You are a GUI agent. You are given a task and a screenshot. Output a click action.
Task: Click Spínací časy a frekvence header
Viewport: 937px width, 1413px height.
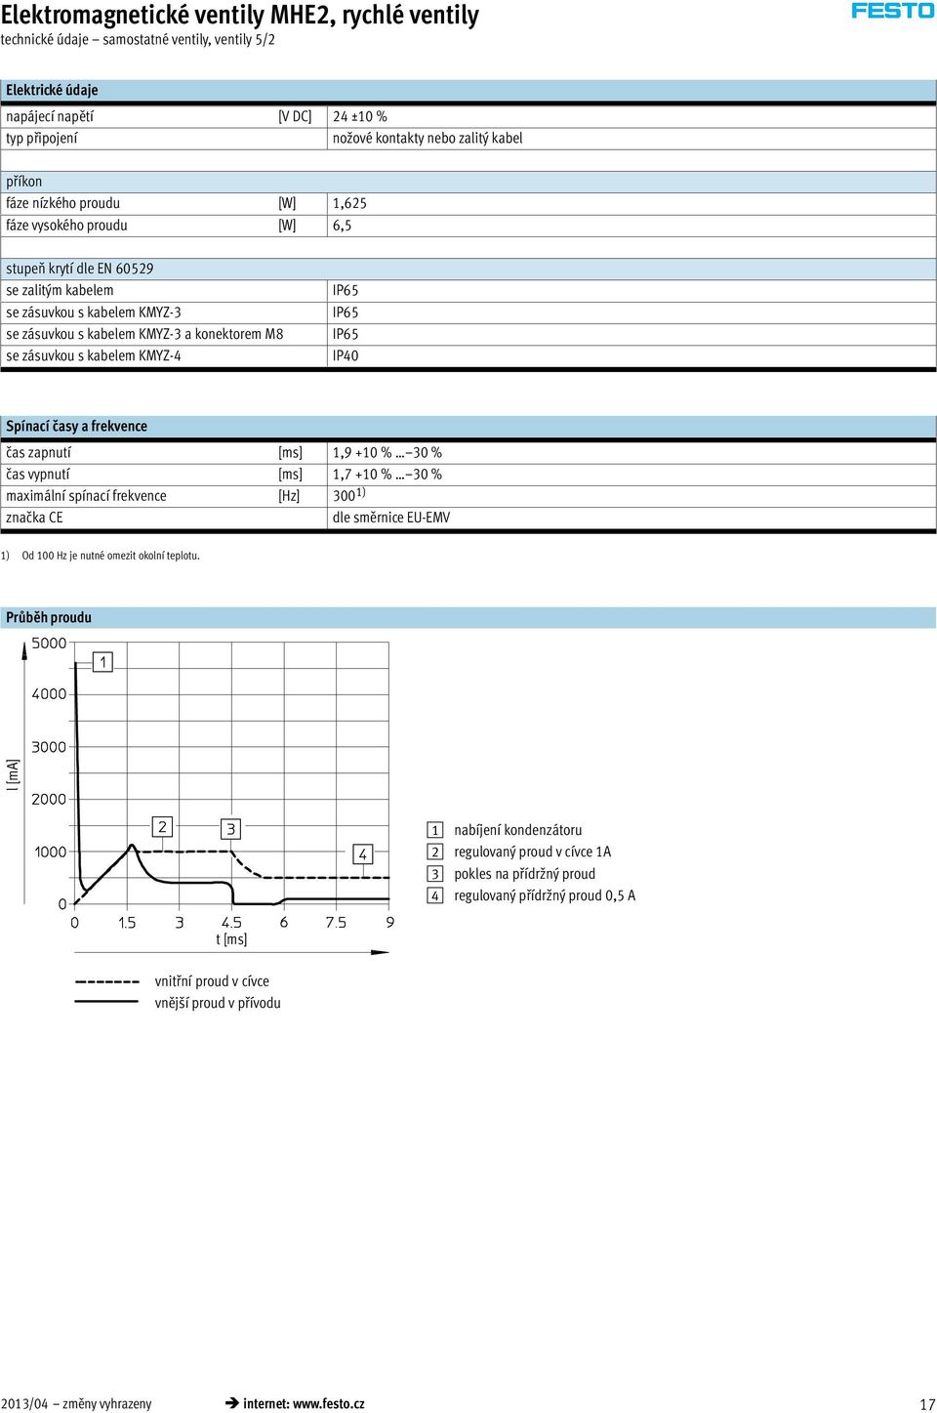[468, 426]
